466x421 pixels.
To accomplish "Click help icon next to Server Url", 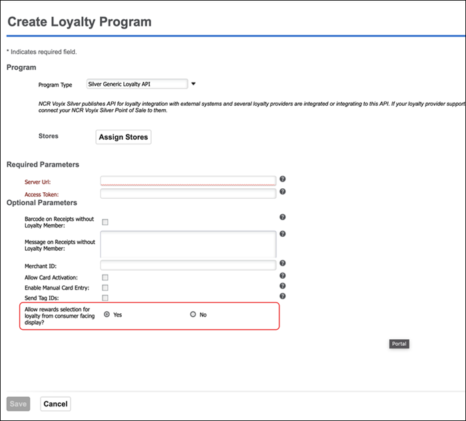I will [282, 179].
